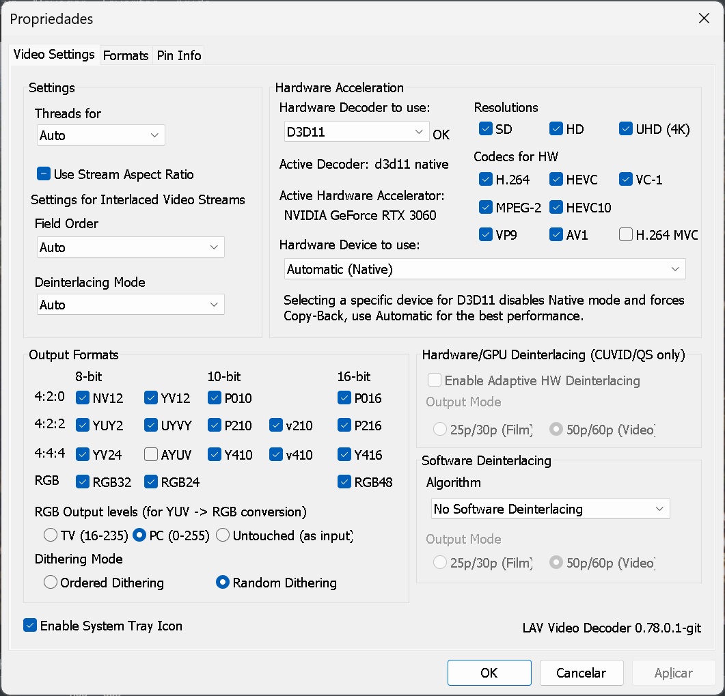Viewport: 725px width, 696px height.
Task: Open the Software Deinterlacing Algorithm dropdown
Action: click(x=550, y=509)
